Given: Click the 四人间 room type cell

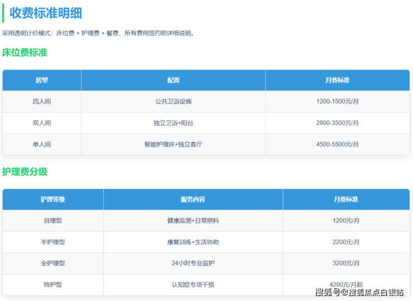Looking at the screenshot, I should [x=42, y=101].
